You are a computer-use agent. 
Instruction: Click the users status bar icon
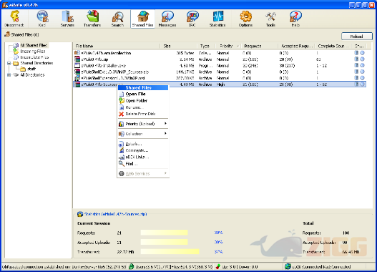(x=132, y=266)
